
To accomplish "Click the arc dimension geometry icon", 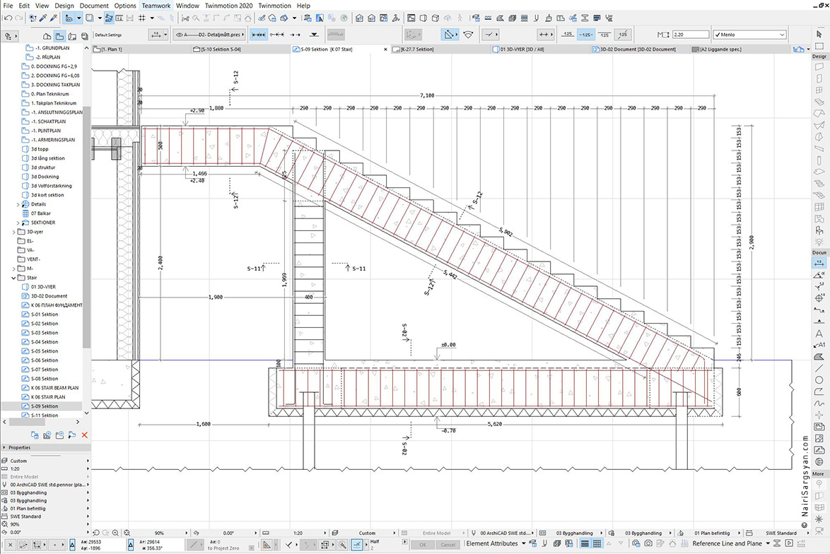I will (468, 35).
